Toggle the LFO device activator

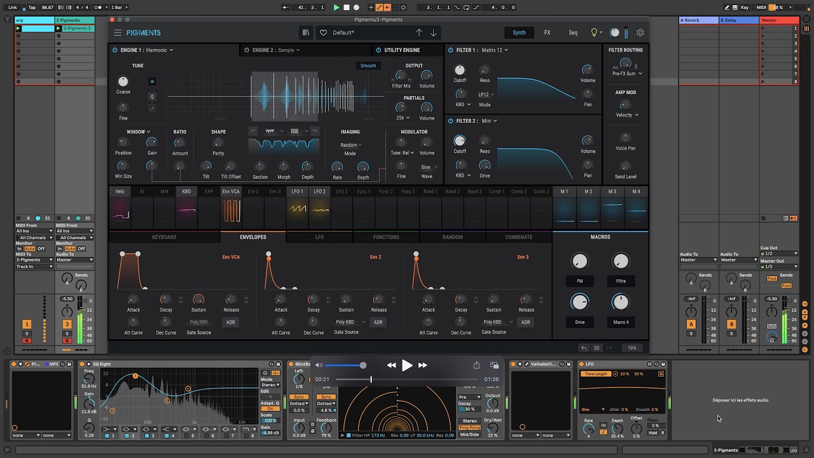point(581,364)
